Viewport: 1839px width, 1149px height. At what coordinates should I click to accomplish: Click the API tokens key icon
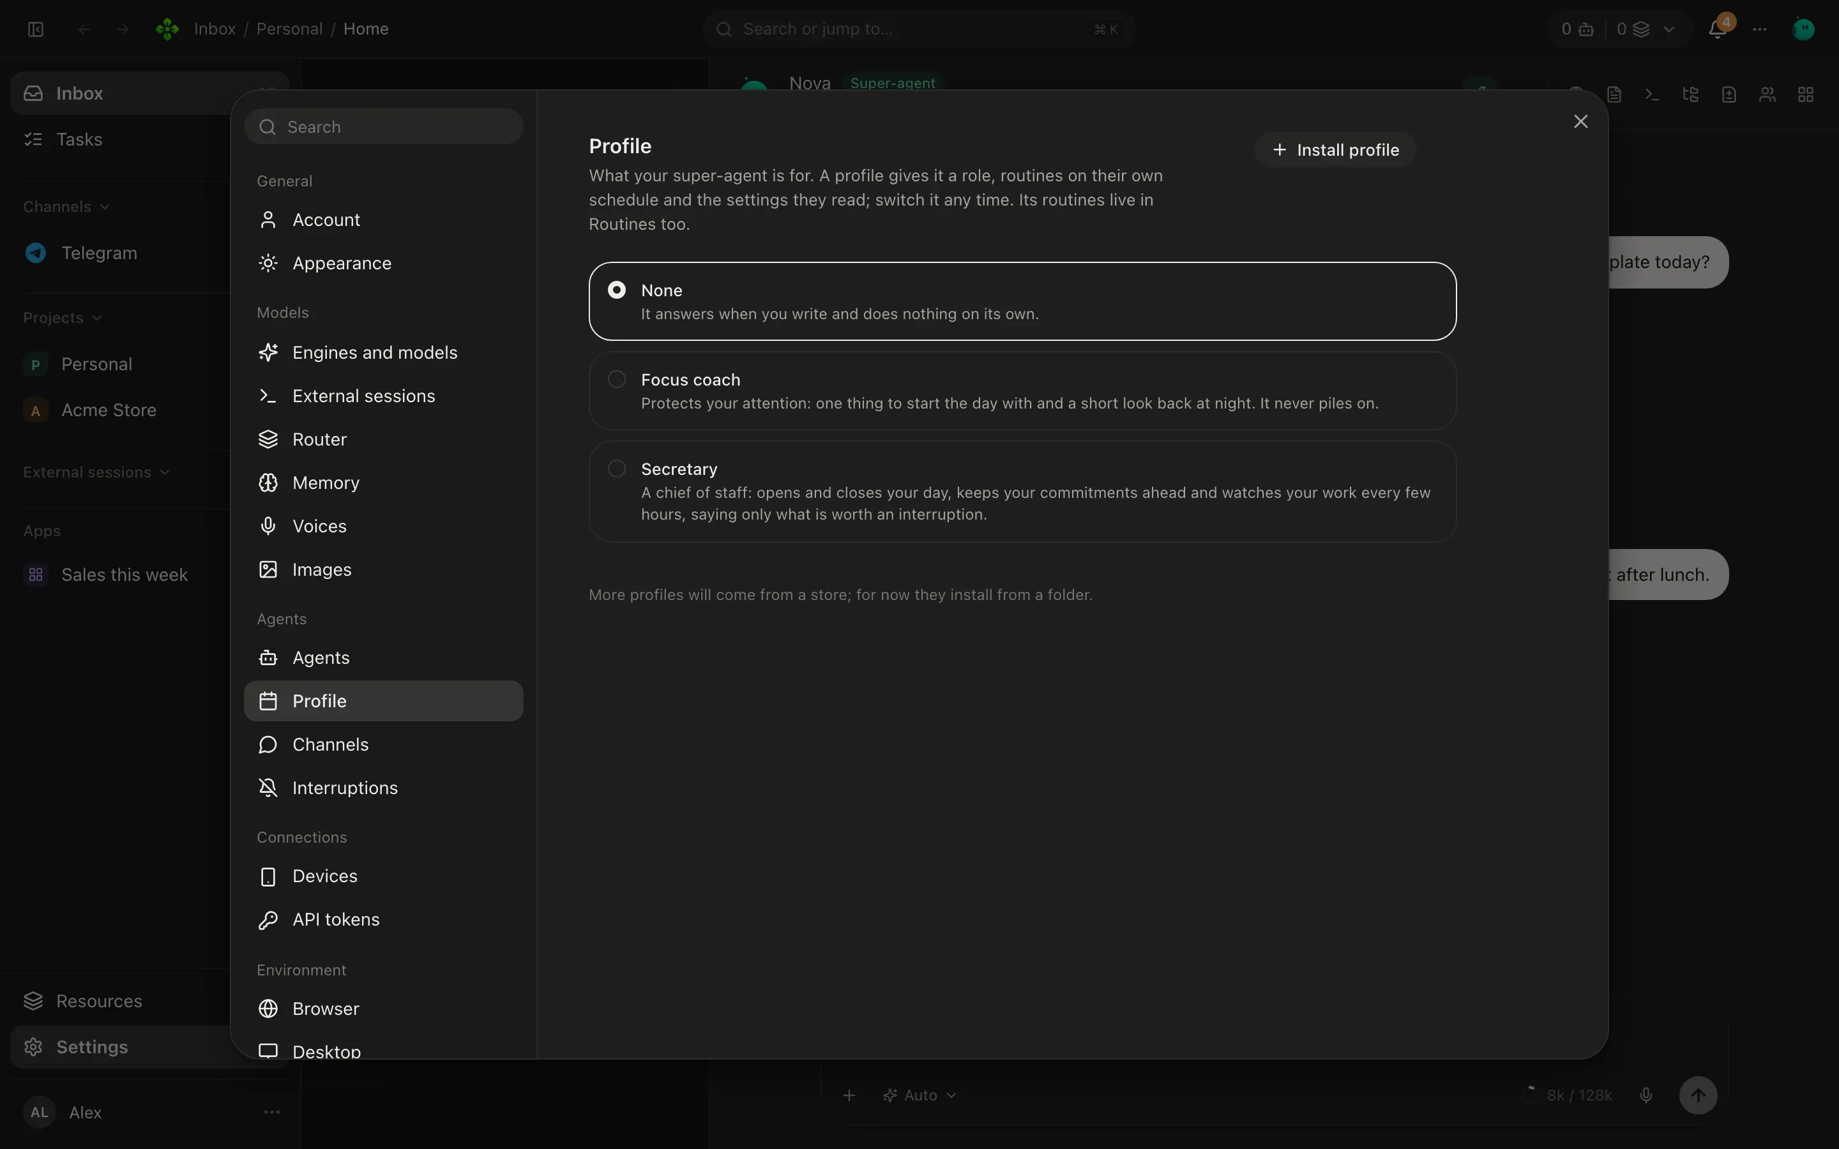click(x=268, y=919)
